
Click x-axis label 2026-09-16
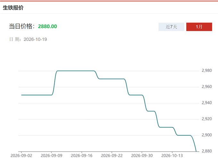(82, 155)
